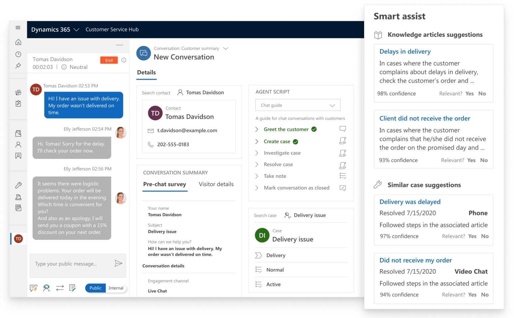Screen dimensions: 514x318
Task: Mark Delays in delivery article relevant Yes
Action: point(469,94)
